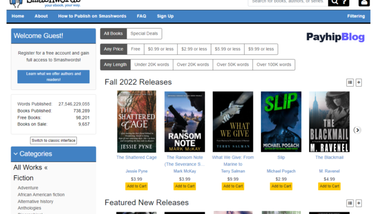Filter length to Over 100K words
The width and height of the screenshot is (381, 214).
coord(274,64)
